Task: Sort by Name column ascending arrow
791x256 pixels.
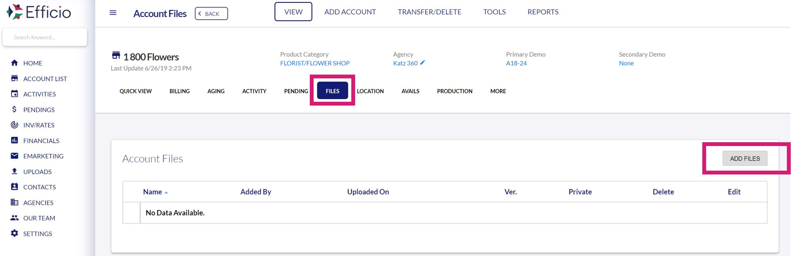Action: coord(166,192)
